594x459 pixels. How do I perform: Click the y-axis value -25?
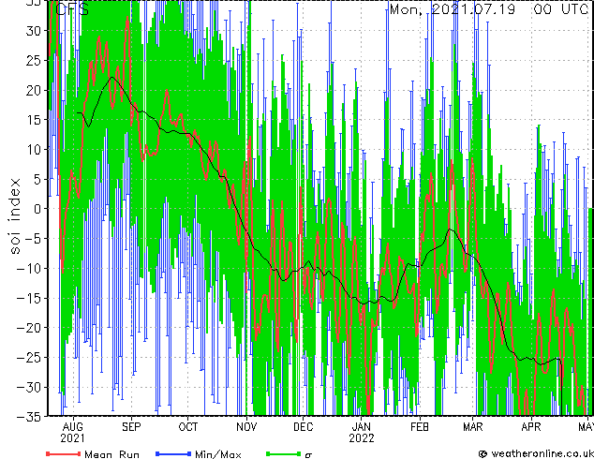28,358
